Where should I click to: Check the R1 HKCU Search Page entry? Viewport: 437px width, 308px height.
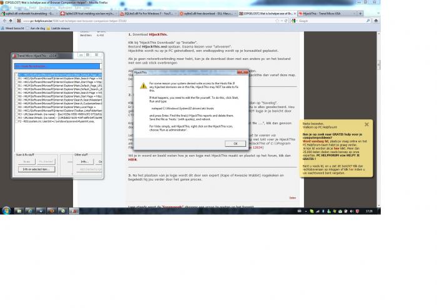[x=16, y=79]
